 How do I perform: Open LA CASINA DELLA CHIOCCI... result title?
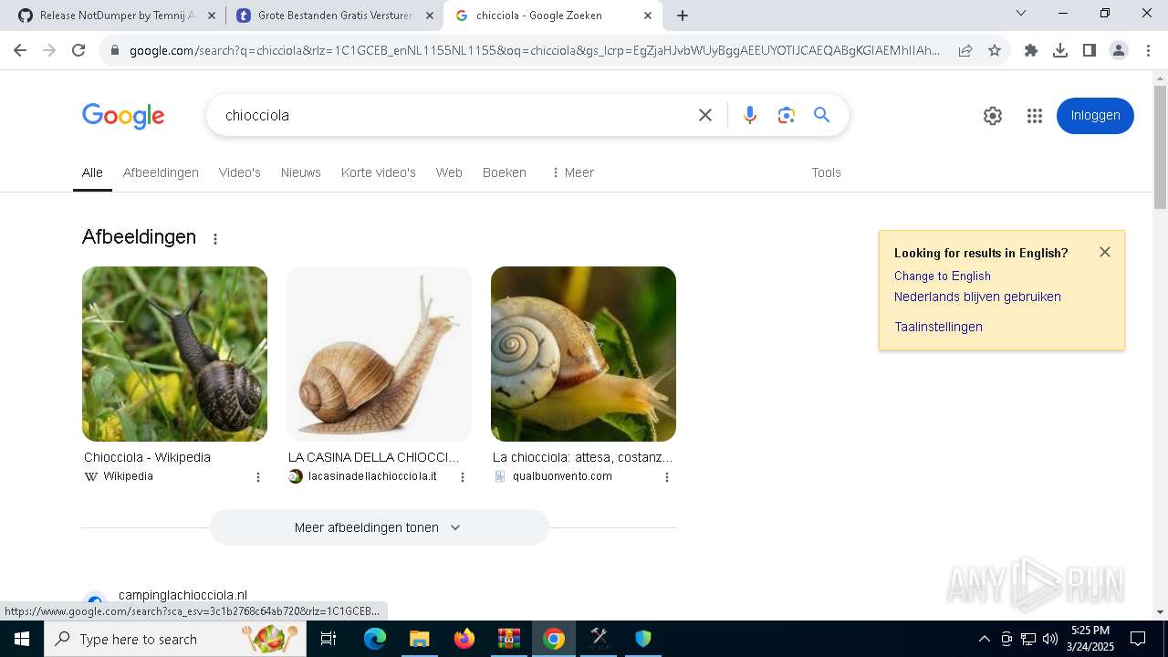click(x=374, y=457)
